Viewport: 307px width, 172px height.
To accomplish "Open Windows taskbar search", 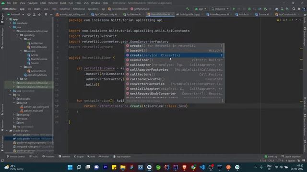I will click(79, 167).
